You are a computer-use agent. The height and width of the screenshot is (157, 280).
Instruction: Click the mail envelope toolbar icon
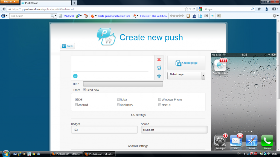click(x=206, y=16)
